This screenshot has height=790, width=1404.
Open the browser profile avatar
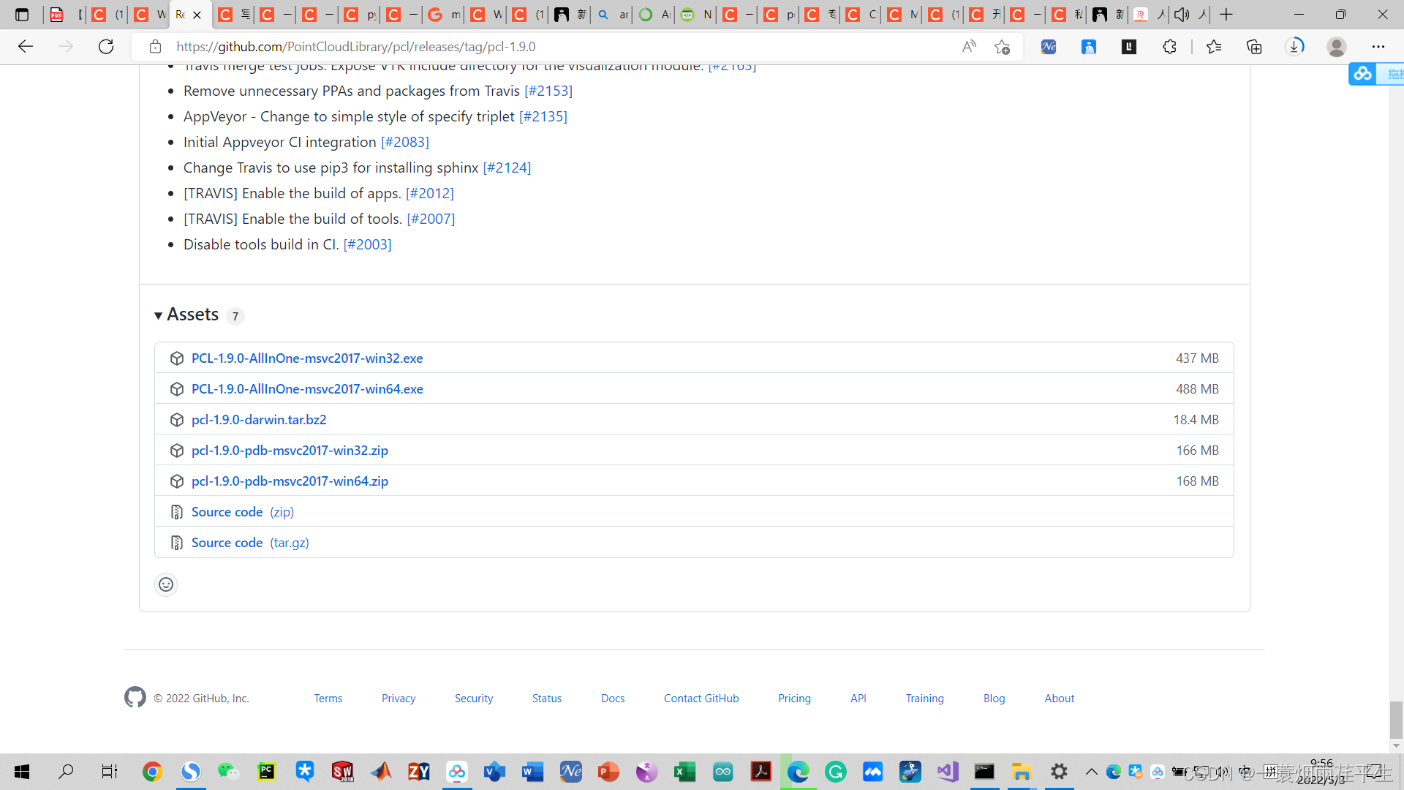point(1337,47)
